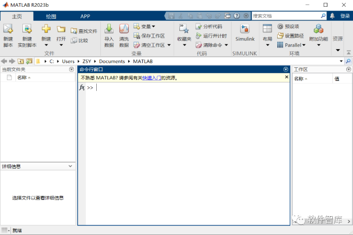
Task: Click MATLAB in the folder path
Action: pyautogui.click(x=143, y=62)
